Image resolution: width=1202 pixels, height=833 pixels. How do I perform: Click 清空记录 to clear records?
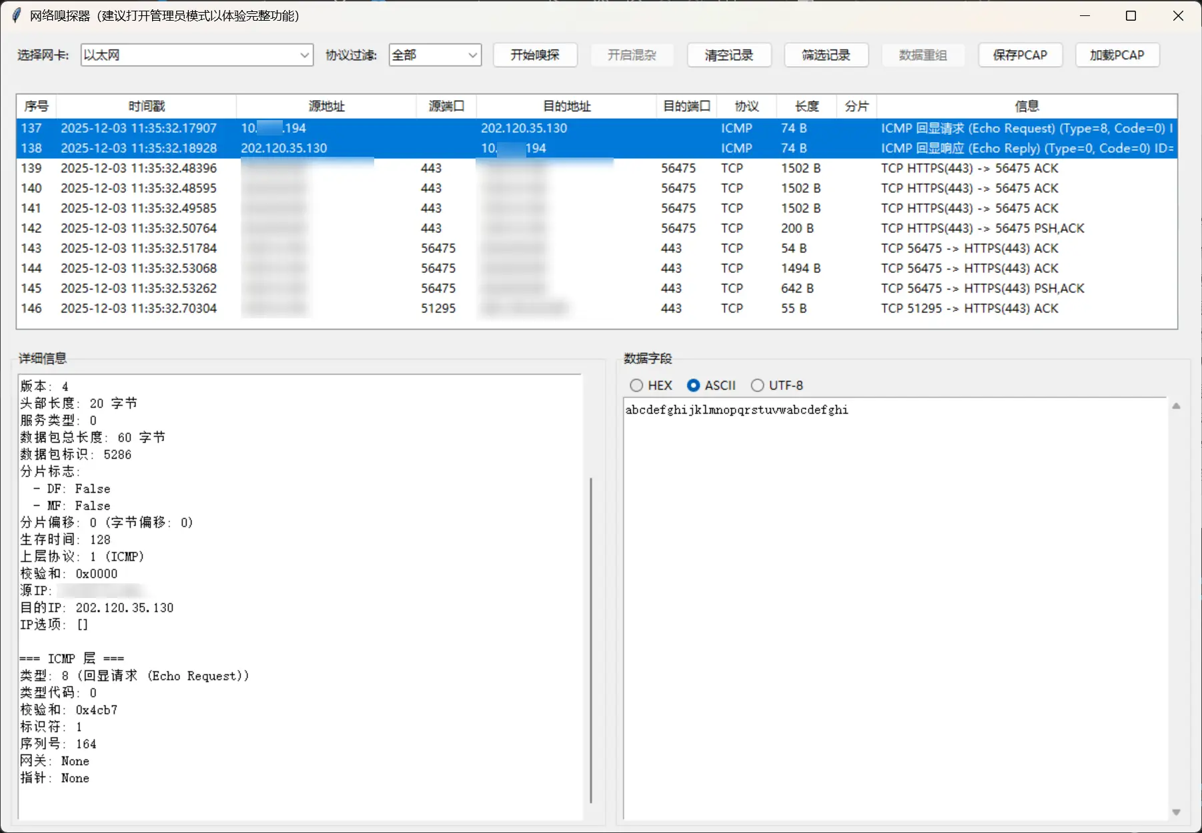729,55
